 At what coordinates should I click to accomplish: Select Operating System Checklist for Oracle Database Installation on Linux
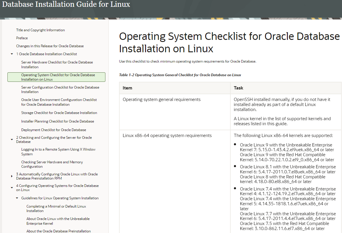[x=56, y=77]
